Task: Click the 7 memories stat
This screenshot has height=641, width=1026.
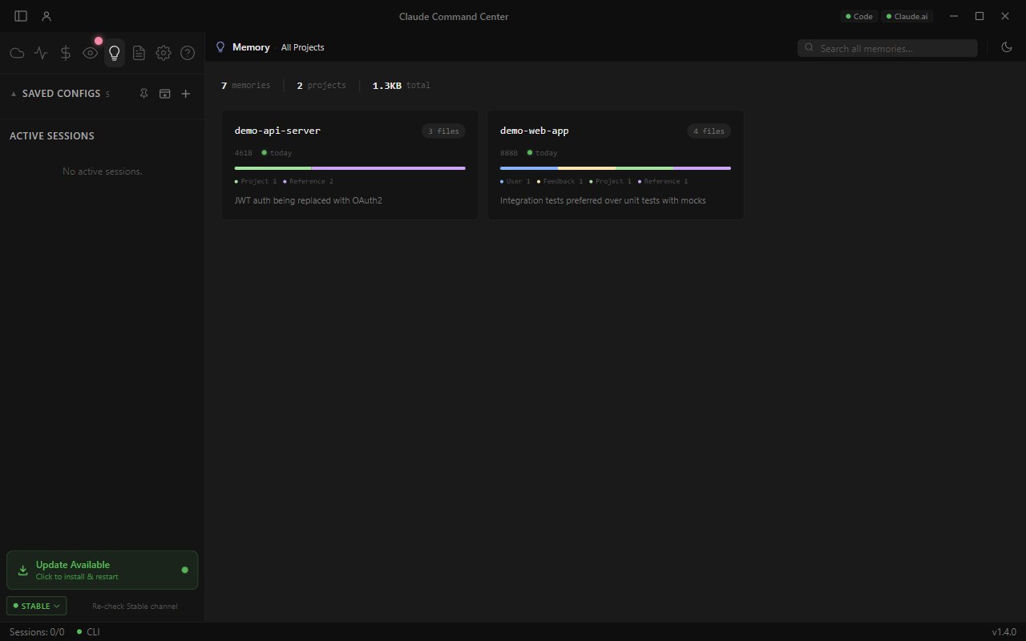Action: click(x=246, y=85)
